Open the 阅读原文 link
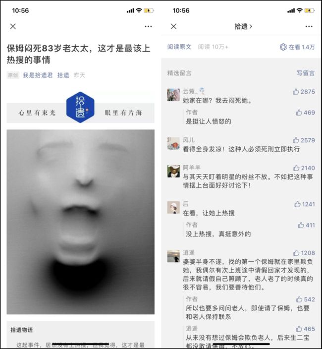The width and height of the screenshot is (322, 349). tap(179, 47)
